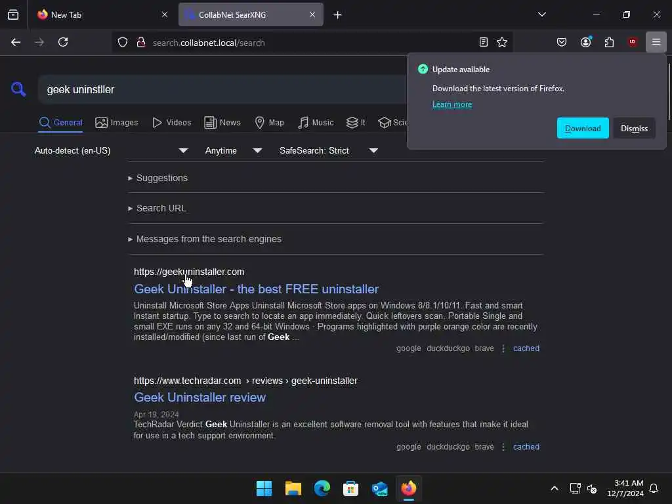This screenshot has width=672, height=504.
Task: Click the muted volume tray icon
Action: [x=592, y=488]
